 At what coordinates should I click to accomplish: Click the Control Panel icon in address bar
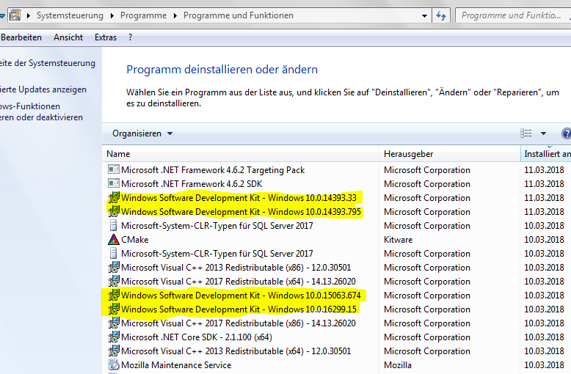point(15,15)
